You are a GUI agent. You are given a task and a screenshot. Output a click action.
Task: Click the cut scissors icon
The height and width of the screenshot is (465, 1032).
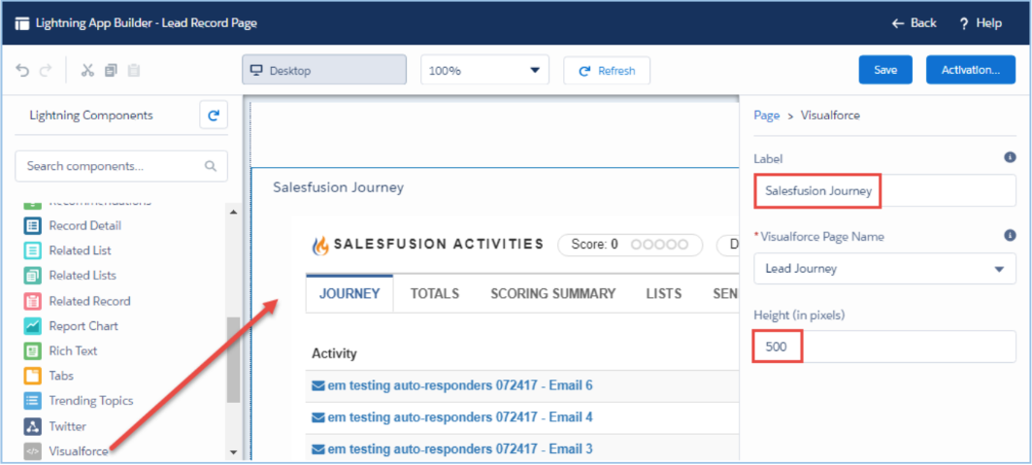coord(87,70)
